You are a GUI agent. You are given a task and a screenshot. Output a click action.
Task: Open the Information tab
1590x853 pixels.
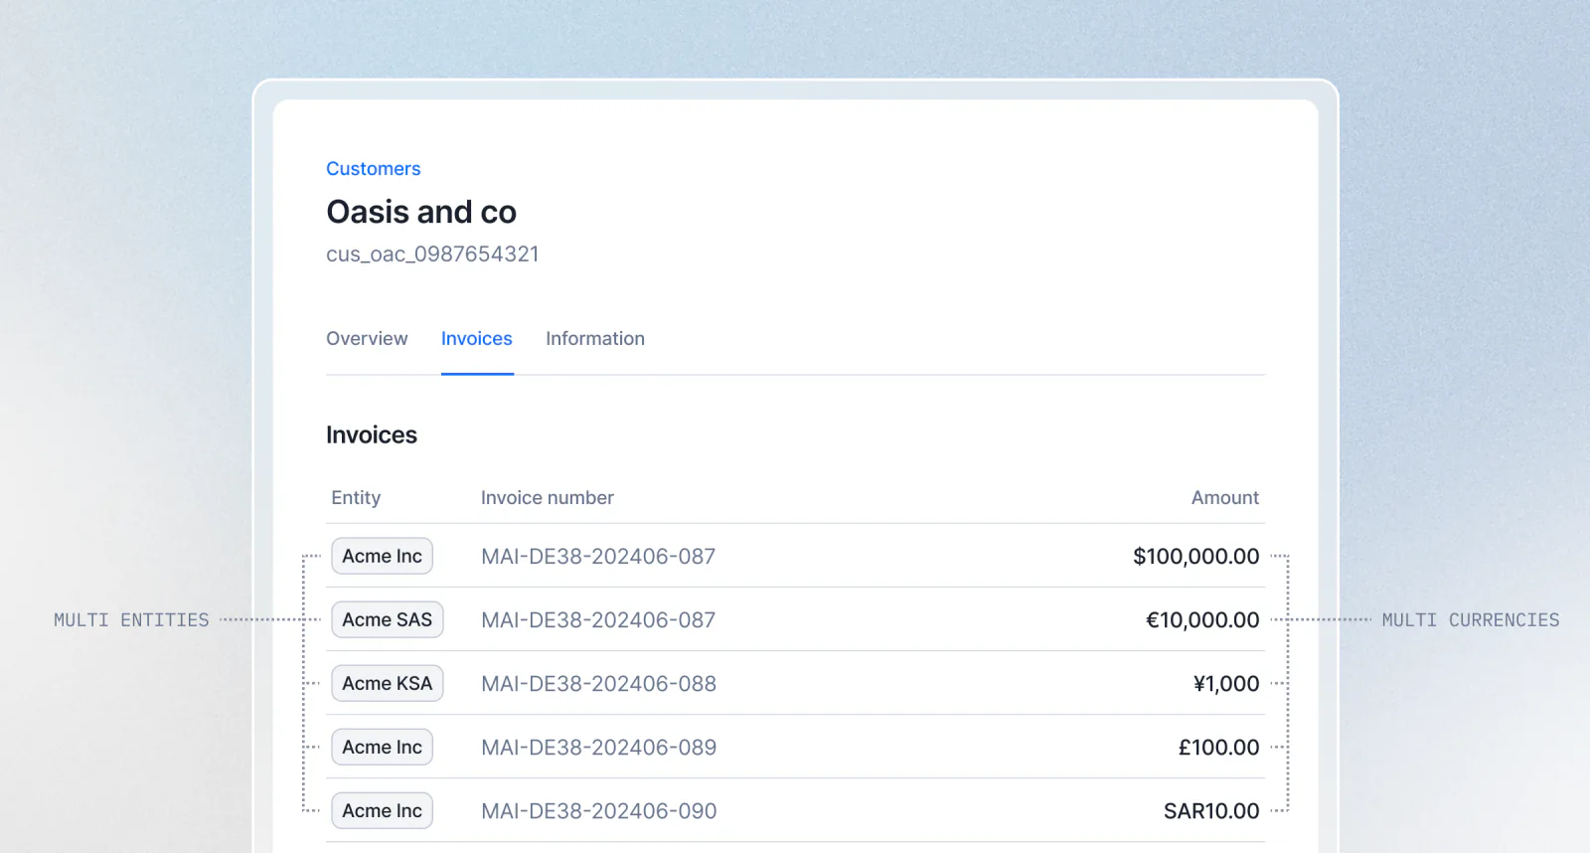pos(595,339)
